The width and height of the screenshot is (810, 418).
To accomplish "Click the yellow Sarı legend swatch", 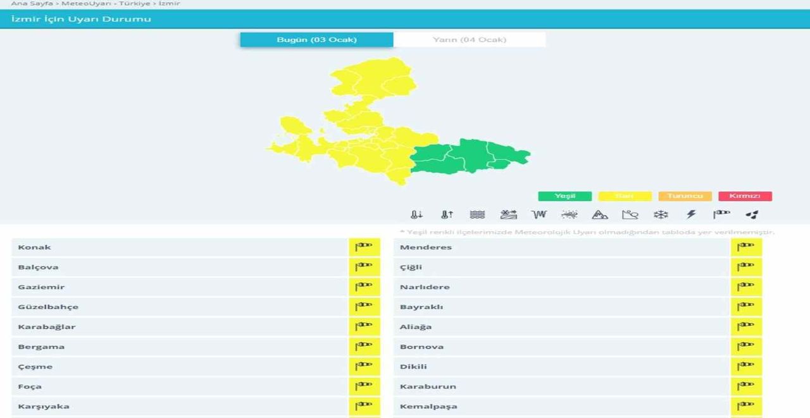I will click(x=625, y=196).
